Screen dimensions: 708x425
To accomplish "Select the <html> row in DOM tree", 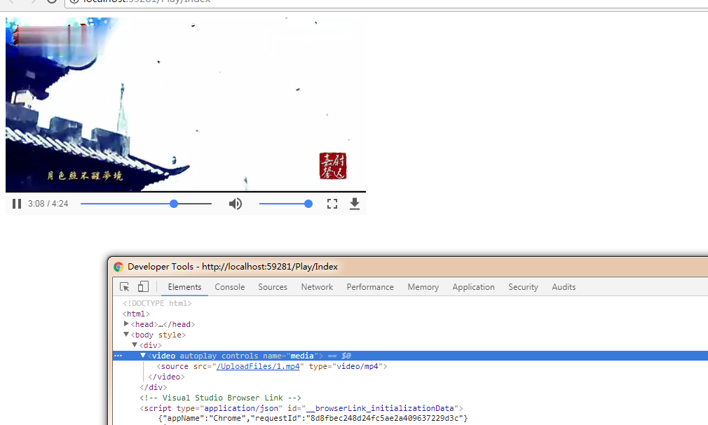I will 136,314.
